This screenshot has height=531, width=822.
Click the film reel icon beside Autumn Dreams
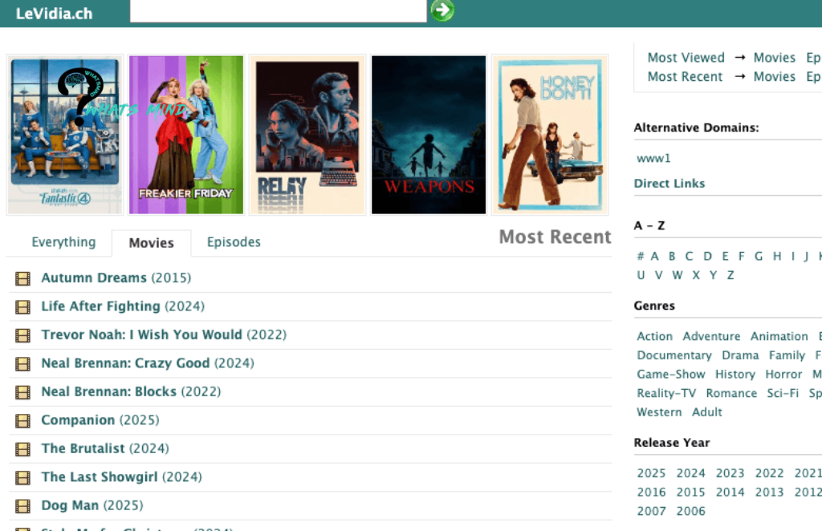point(23,278)
